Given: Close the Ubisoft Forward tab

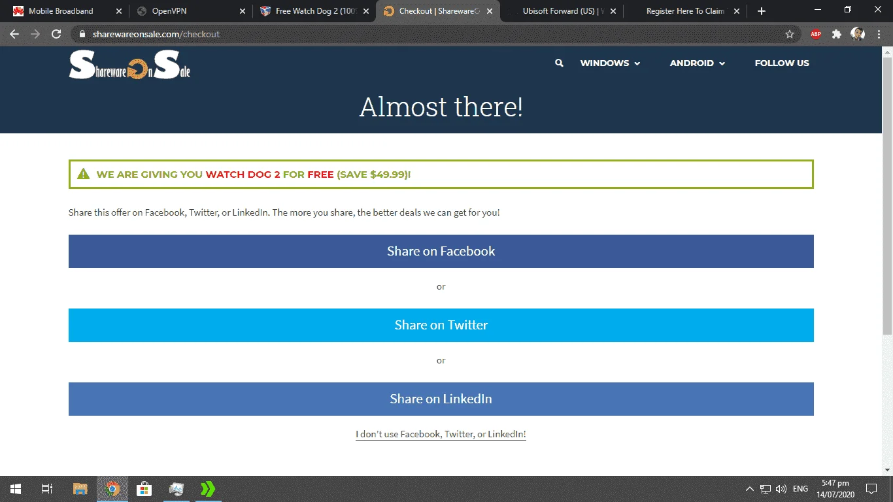Looking at the screenshot, I should point(613,11).
